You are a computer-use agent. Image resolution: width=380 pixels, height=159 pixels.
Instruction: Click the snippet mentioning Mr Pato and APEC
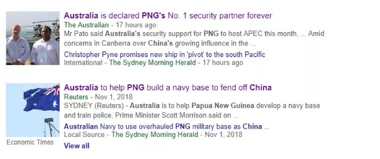click(x=194, y=39)
